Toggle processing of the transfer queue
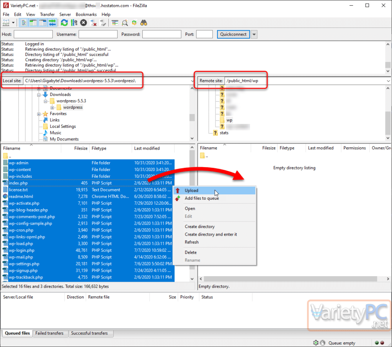This screenshot has width=392, height=347. point(74,23)
